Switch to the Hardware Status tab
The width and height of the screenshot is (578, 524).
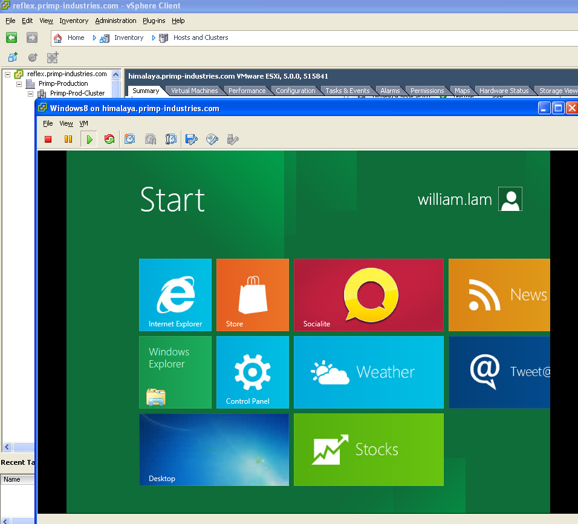(504, 91)
